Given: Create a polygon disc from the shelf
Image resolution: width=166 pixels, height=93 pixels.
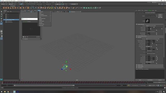Looking at the screenshot, I should coord(17,8).
